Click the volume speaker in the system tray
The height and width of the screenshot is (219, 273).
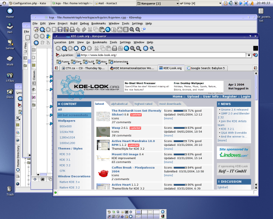coord(230,3)
